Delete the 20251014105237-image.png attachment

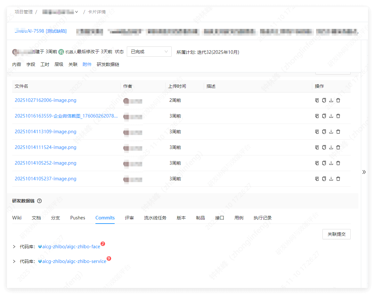338,179
